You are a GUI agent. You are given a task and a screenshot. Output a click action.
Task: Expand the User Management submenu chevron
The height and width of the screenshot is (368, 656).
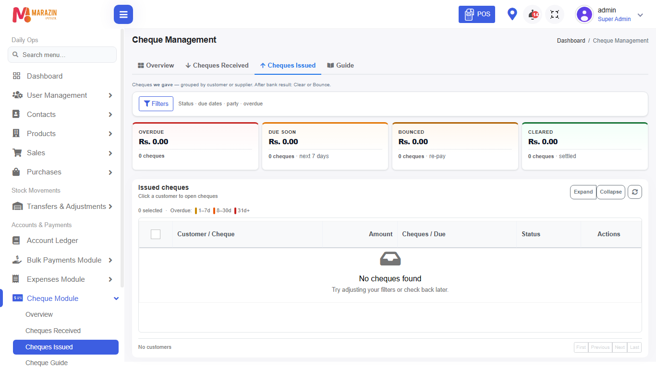coord(110,95)
